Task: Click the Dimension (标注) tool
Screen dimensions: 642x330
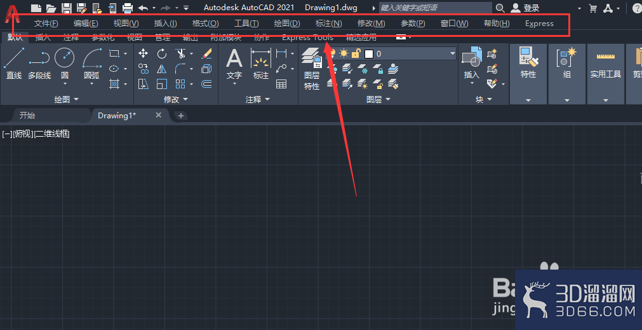Action: click(x=261, y=64)
